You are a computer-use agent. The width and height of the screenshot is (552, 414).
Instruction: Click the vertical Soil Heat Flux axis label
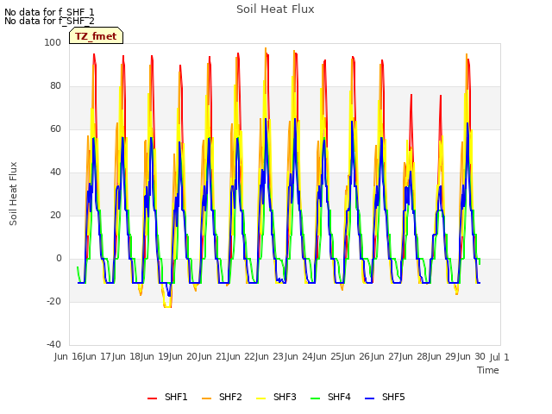(13, 193)
